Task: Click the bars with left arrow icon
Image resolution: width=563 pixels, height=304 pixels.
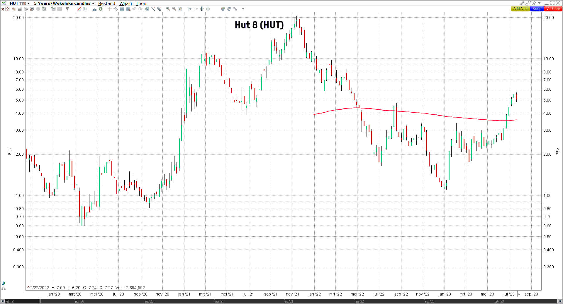Action: 196,9
